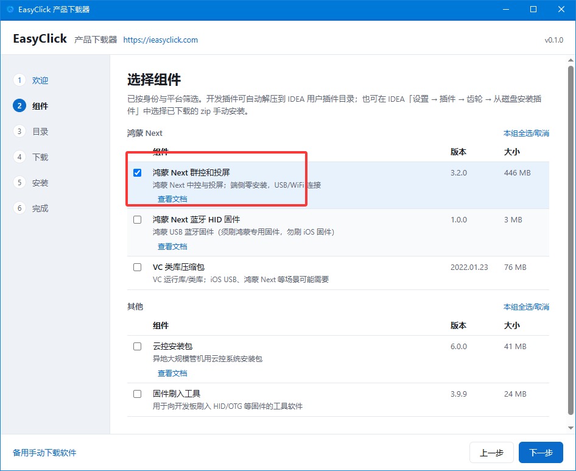
Task: Uncheck the 鸿蒙 Next 群控和投屏 checkbox
Action: [137, 173]
